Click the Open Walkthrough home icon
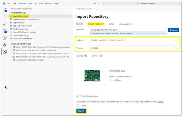 click(11, 35)
